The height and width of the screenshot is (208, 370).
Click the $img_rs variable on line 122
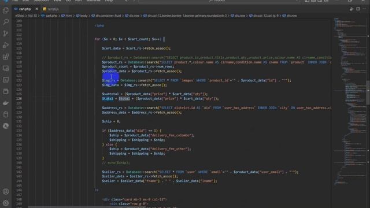pos(109,80)
